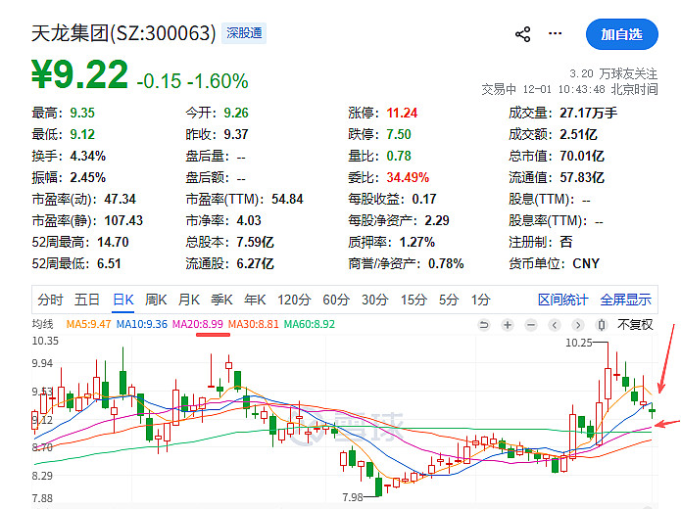Click the 均线 indicator label
This screenshot has width=681, height=509.
[42, 324]
